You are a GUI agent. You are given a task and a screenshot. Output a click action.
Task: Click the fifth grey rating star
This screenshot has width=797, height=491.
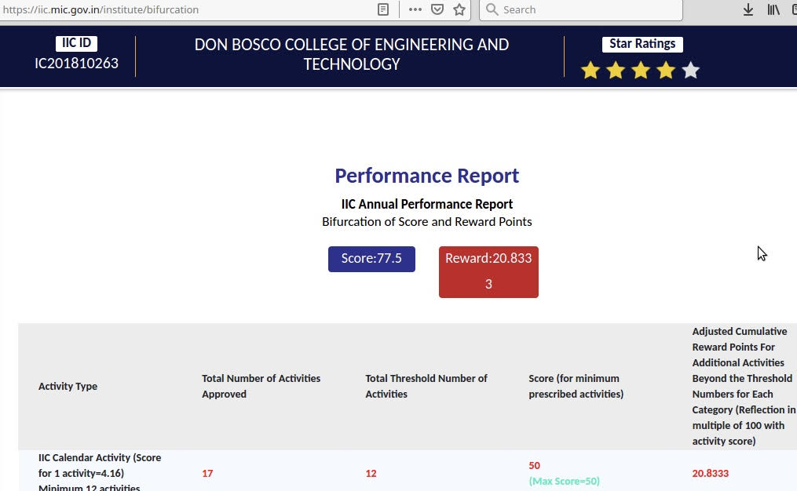click(x=691, y=70)
